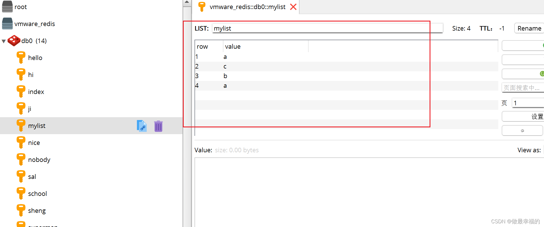Image resolution: width=544 pixels, height=227 pixels.
Task: Switch to the vmware_redis::db0::mylist tab
Action: pos(247,7)
